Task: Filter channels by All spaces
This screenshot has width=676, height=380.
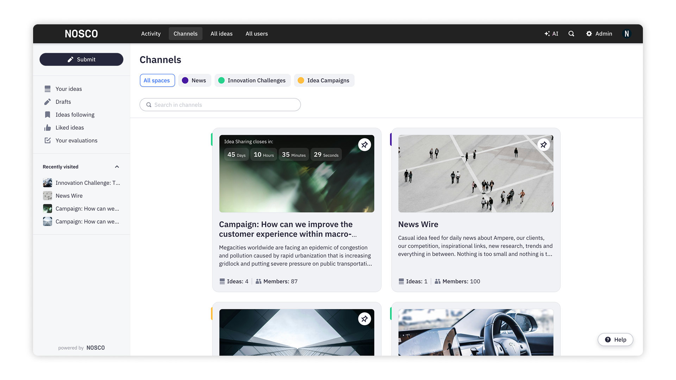Action: point(157,81)
